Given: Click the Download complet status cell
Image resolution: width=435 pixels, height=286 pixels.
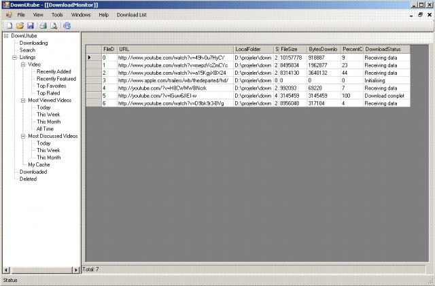Looking at the screenshot, I should pyautogui.click(x=387, y=96).
